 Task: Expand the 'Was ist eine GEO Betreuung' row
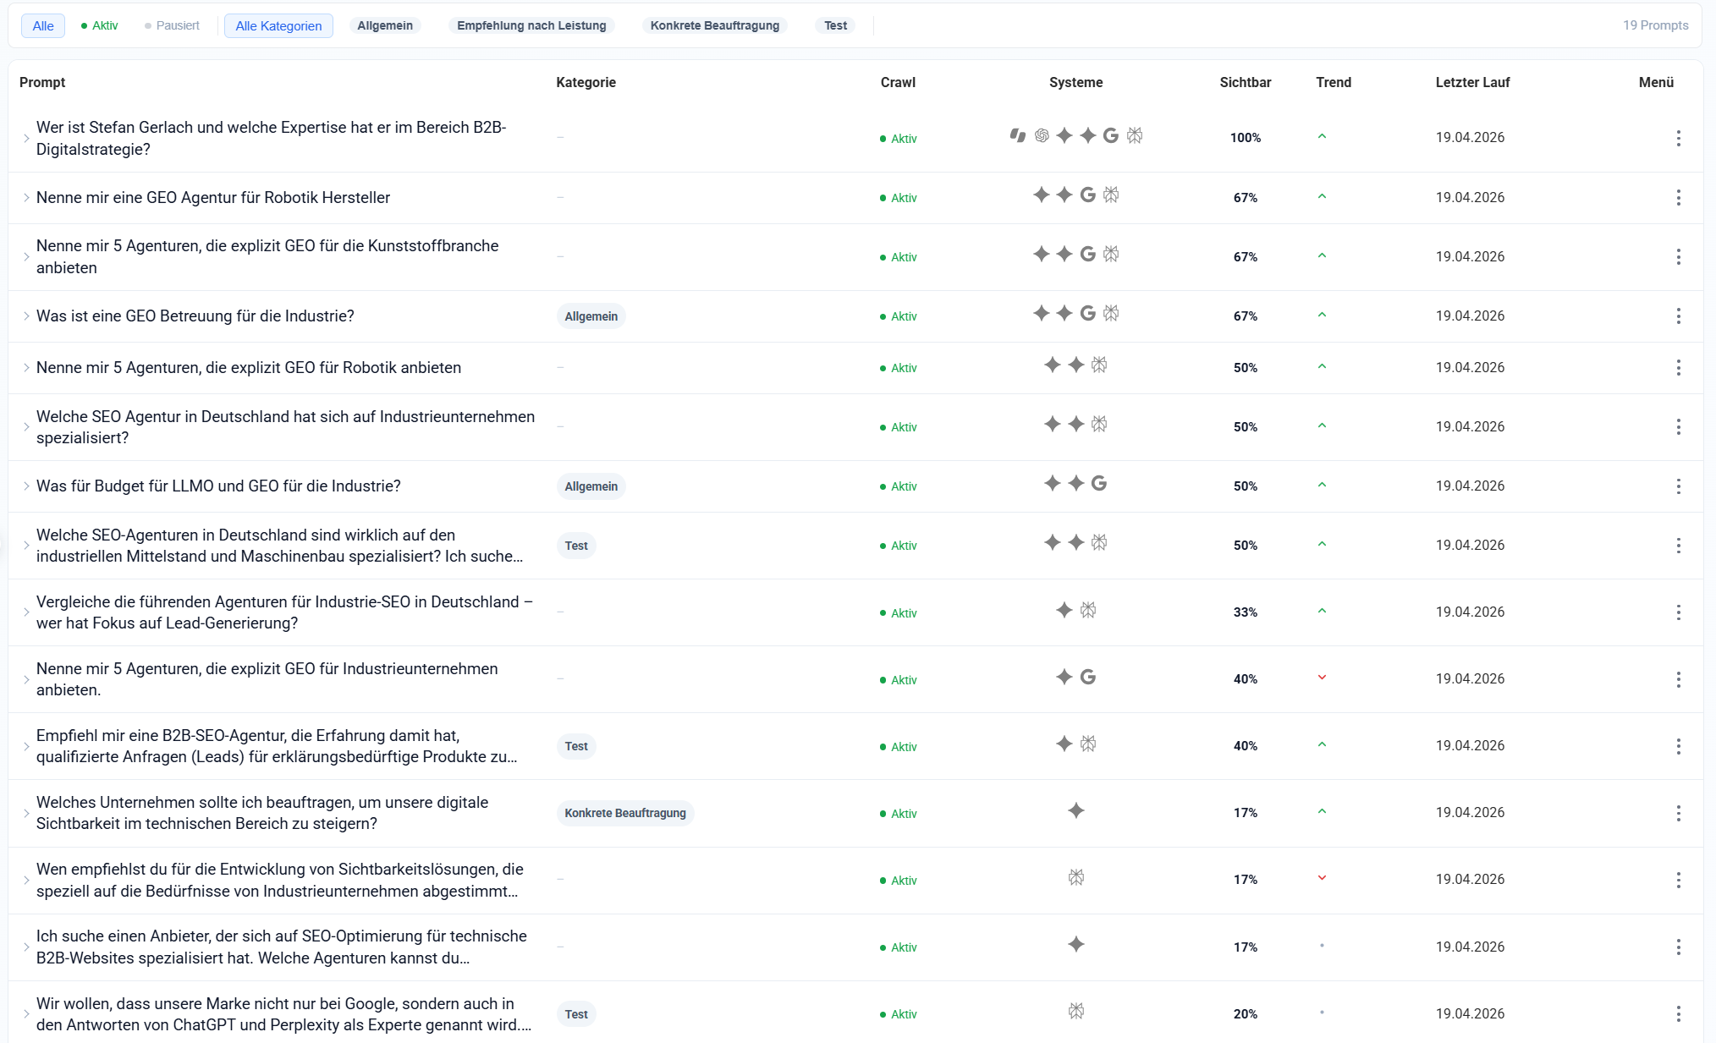coord(26,316)
